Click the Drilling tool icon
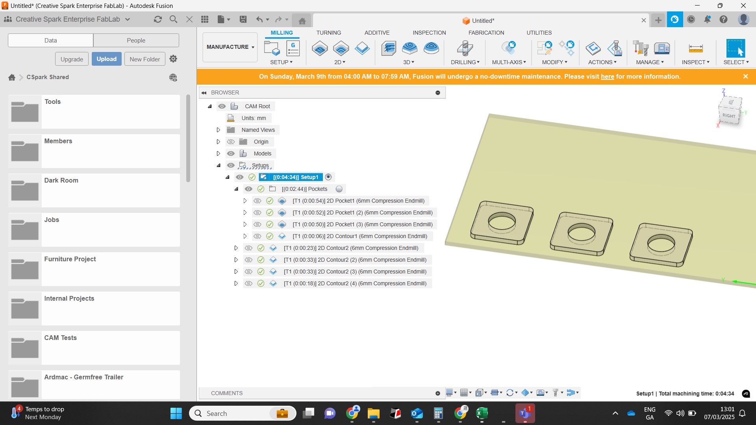 pyautogui.click(x=465, y=48)
